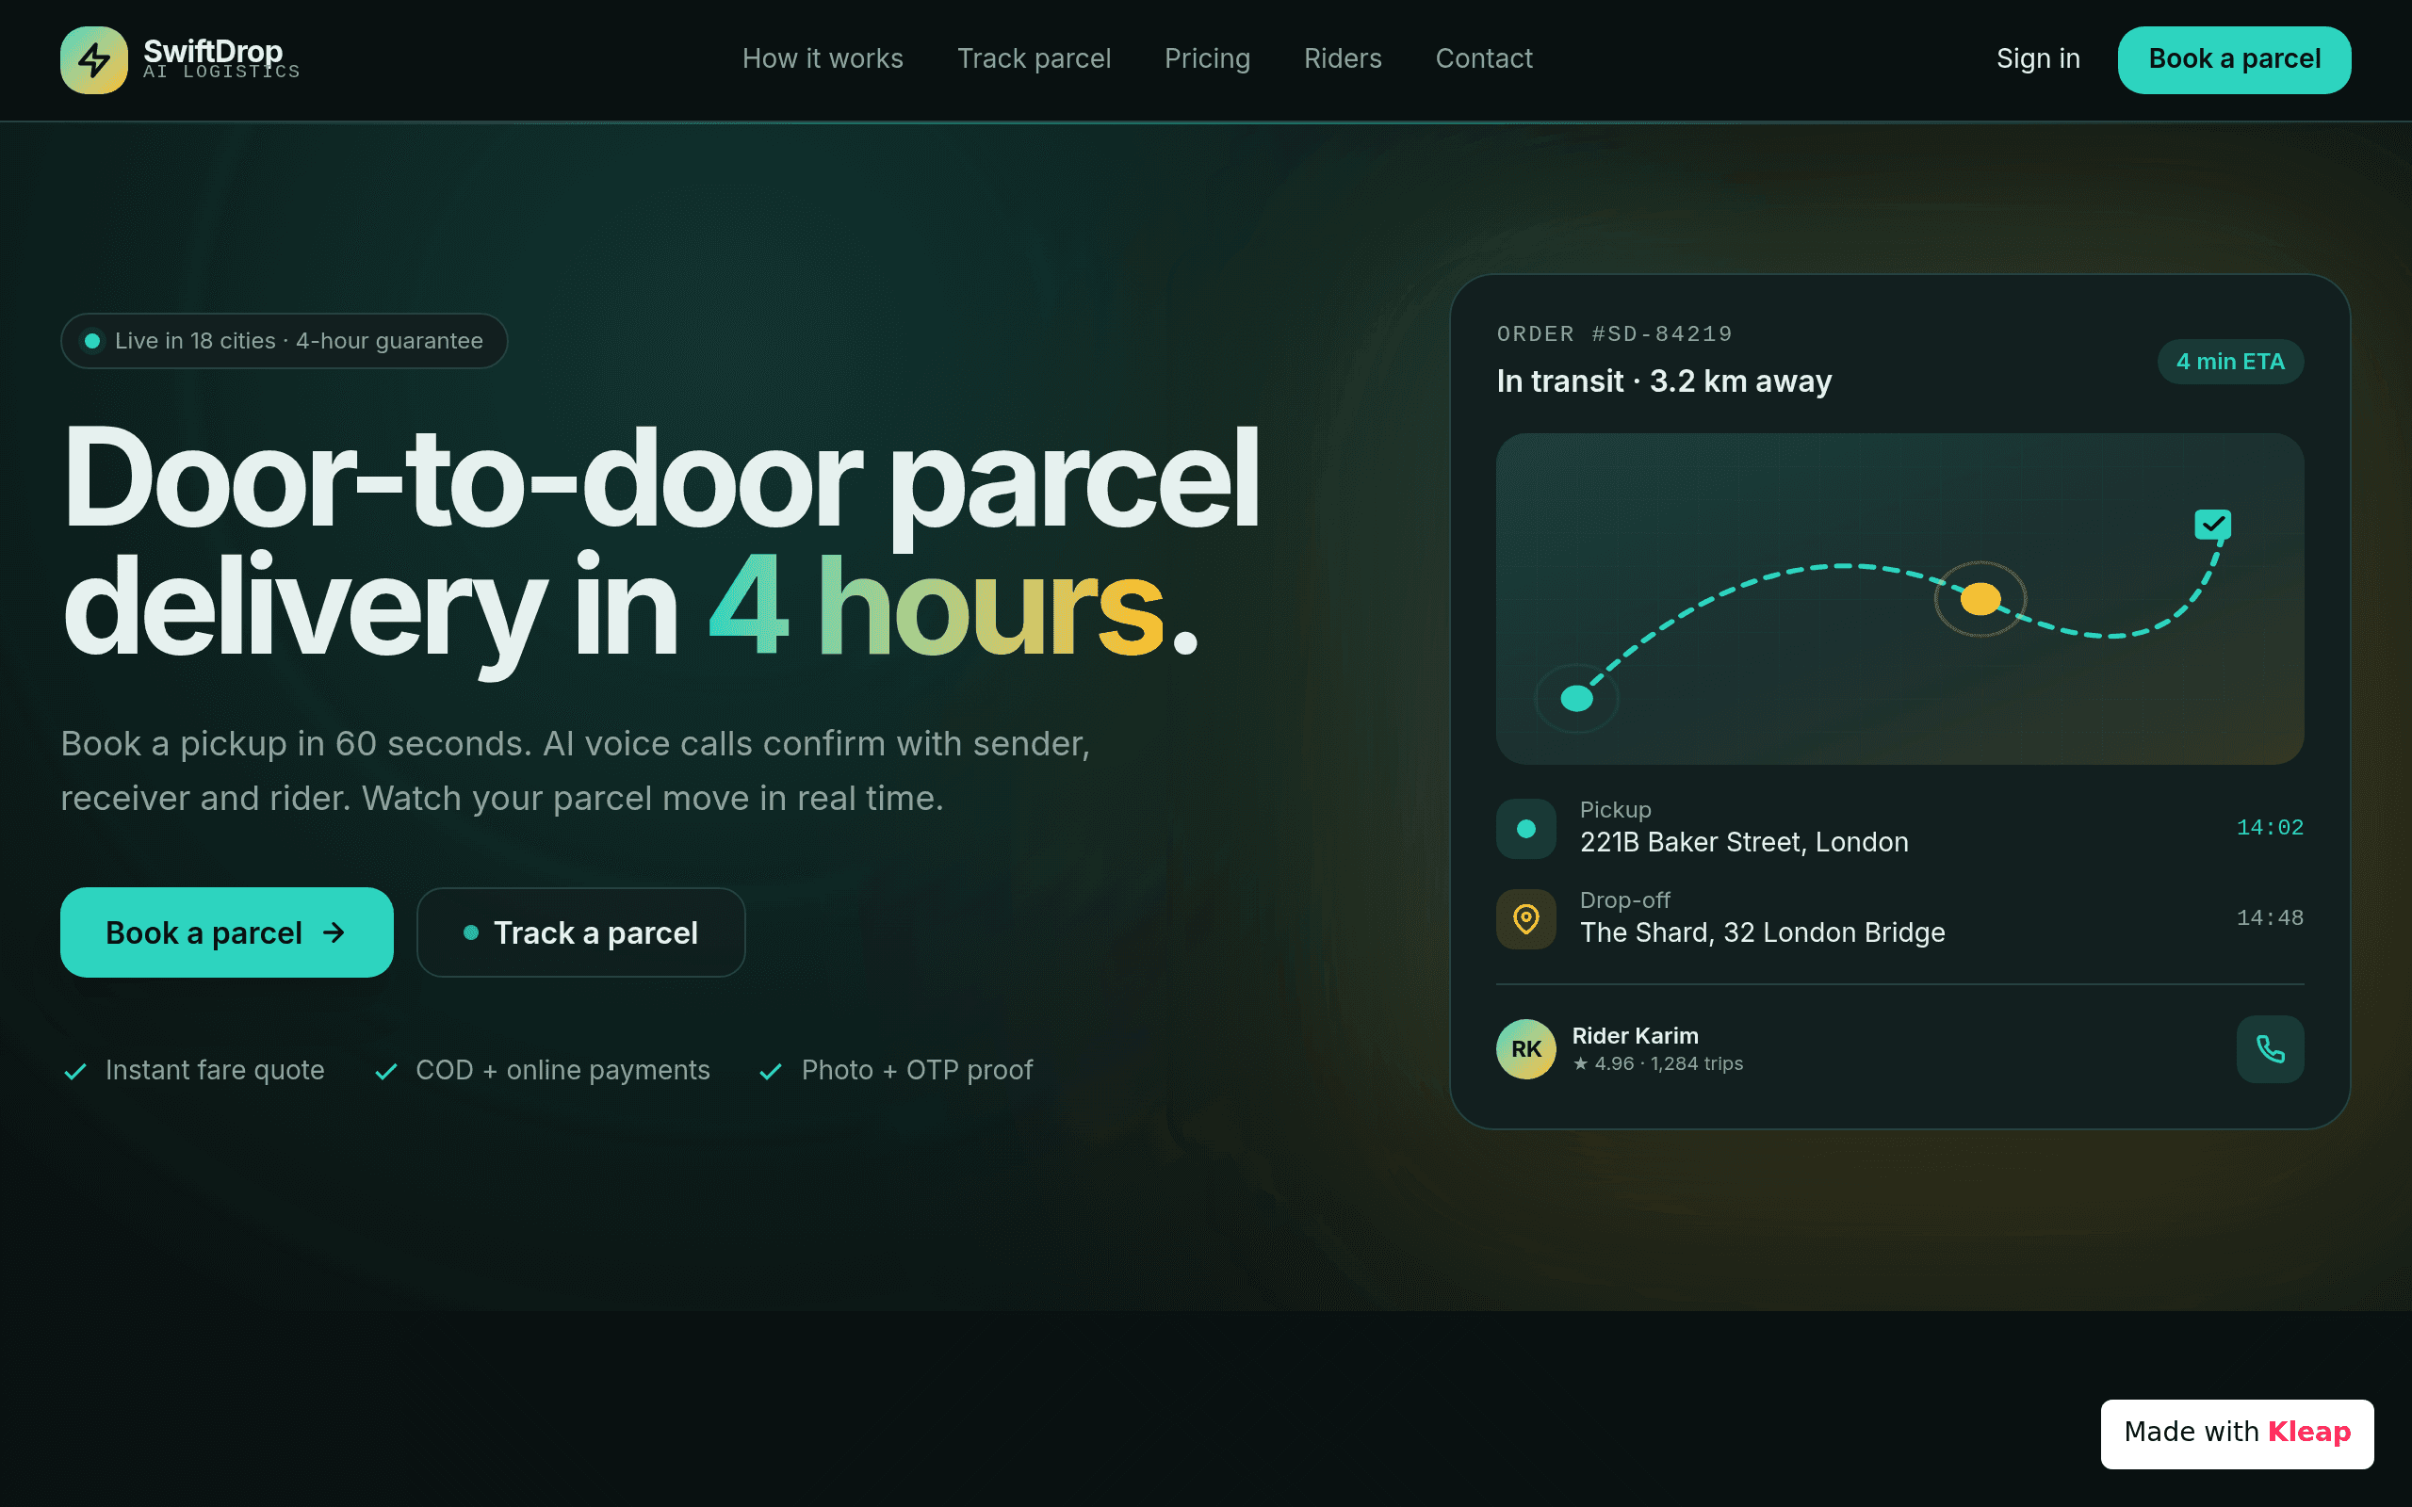The height and width of the screenshot is (1507, 2412).
Task: Call rider with phone icon button
Action: tap(2270, 1048)
